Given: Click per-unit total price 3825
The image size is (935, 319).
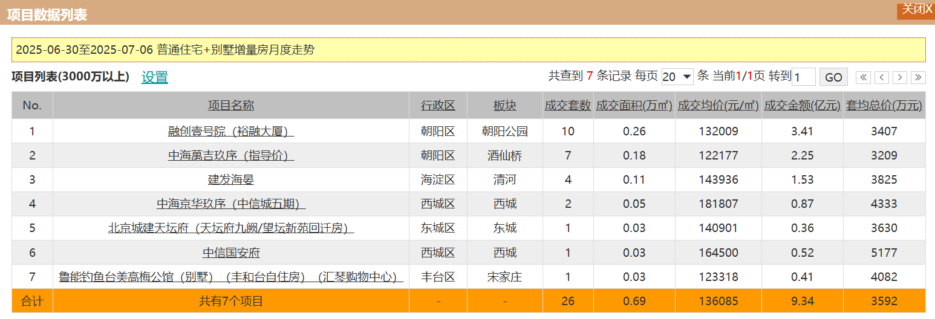Looking at the screenshot, I should [x=884, y=179].
